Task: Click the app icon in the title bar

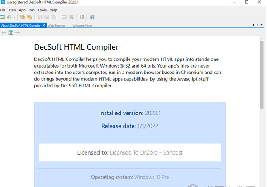Action: (x=3, y=2)
